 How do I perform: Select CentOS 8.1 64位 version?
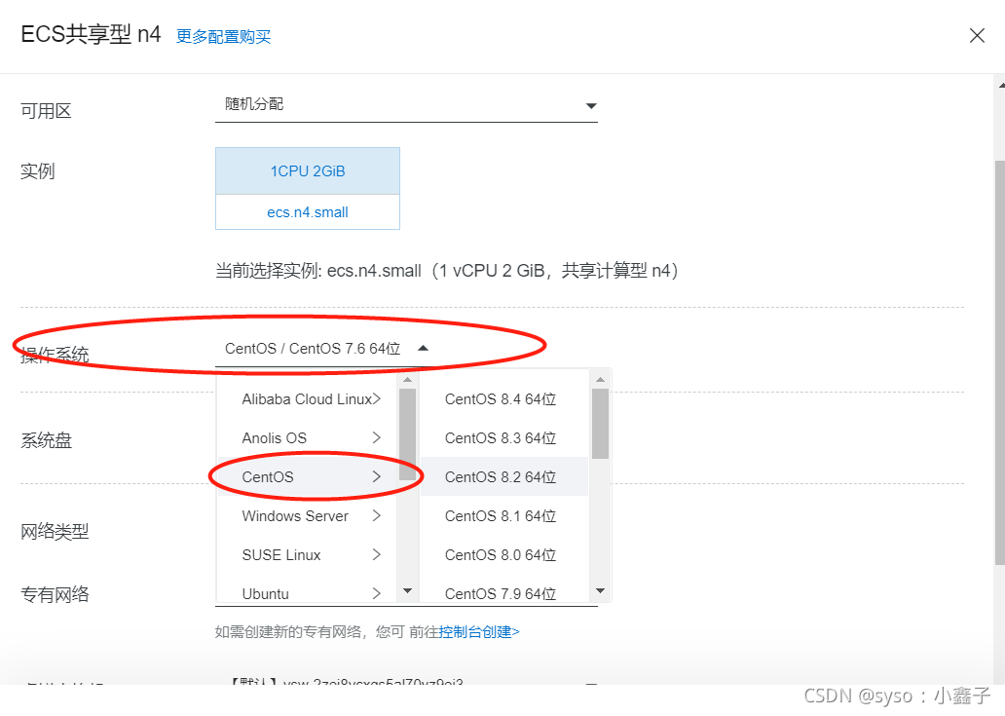(503, 516)
